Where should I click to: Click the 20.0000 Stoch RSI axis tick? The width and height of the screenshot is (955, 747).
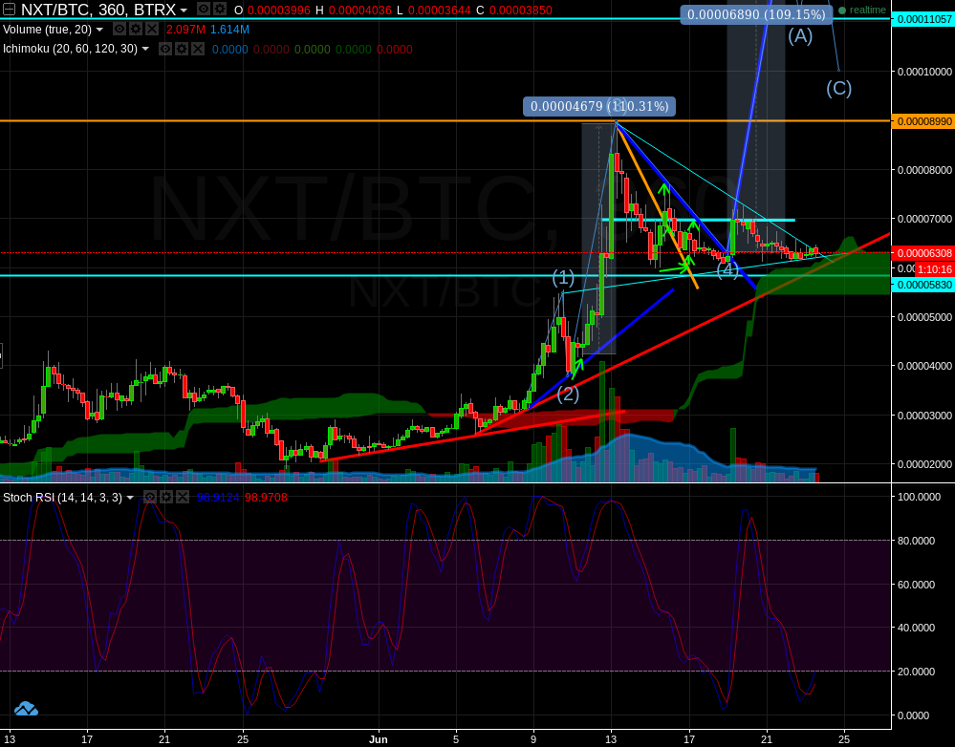[916, 672]
